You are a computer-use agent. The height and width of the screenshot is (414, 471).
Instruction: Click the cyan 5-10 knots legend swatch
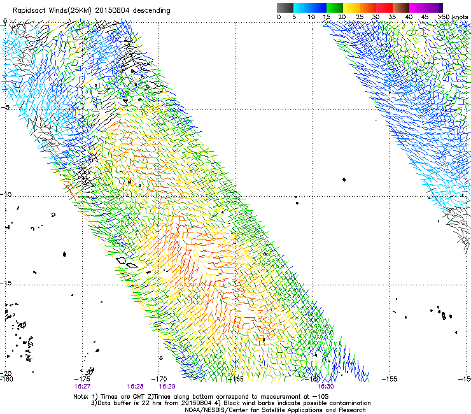pyautogui.click(x=302, y=8)
